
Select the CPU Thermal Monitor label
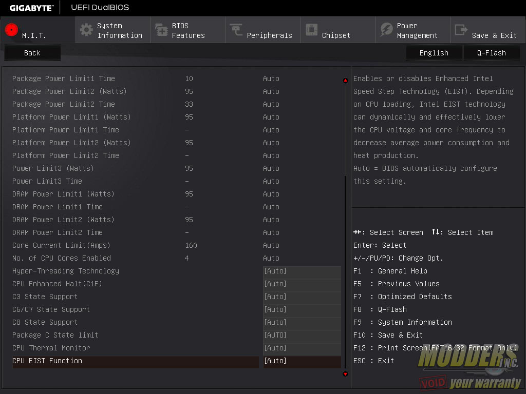coord(51,348)
